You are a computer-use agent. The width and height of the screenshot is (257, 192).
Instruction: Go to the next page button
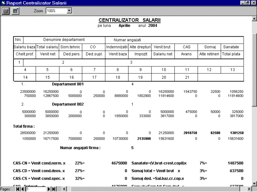point(49,189)
